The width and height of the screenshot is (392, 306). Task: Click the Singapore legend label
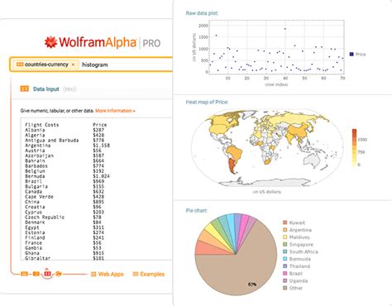coord(301,245)
